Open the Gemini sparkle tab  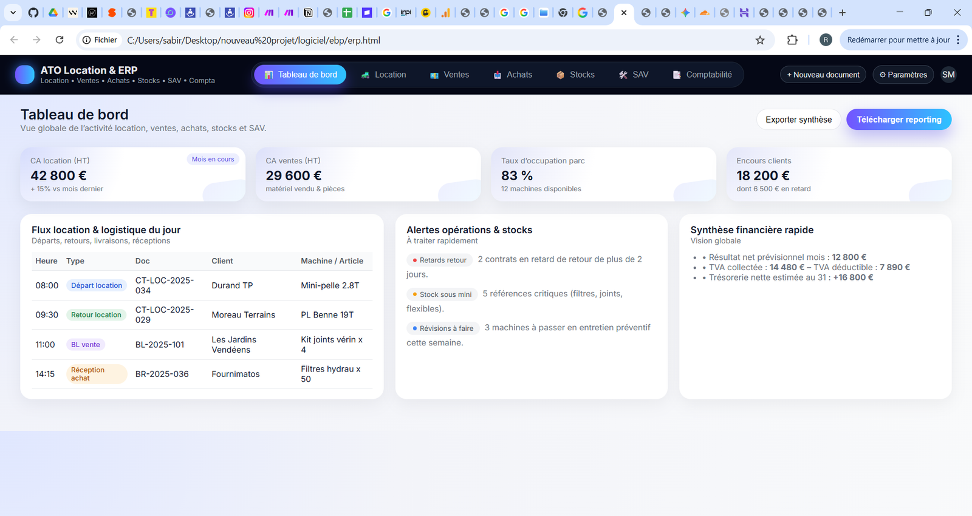point(685,13)
